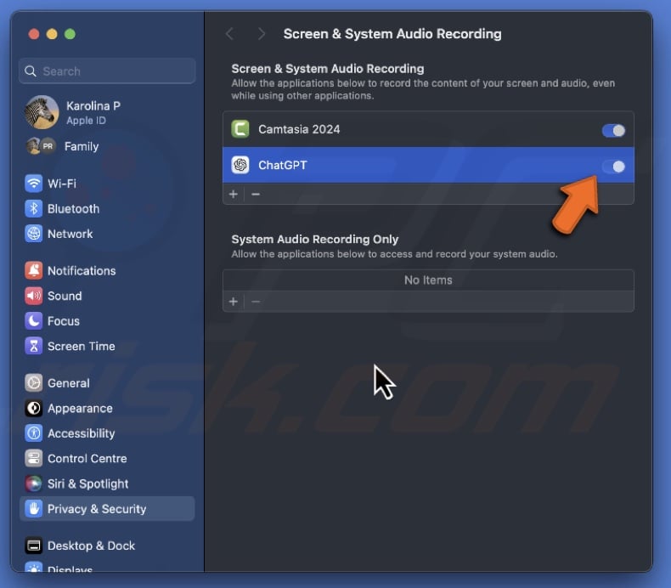Click the Control Centre icon
Viewport: 671px width, 588px height.
(x=33, y=458)
